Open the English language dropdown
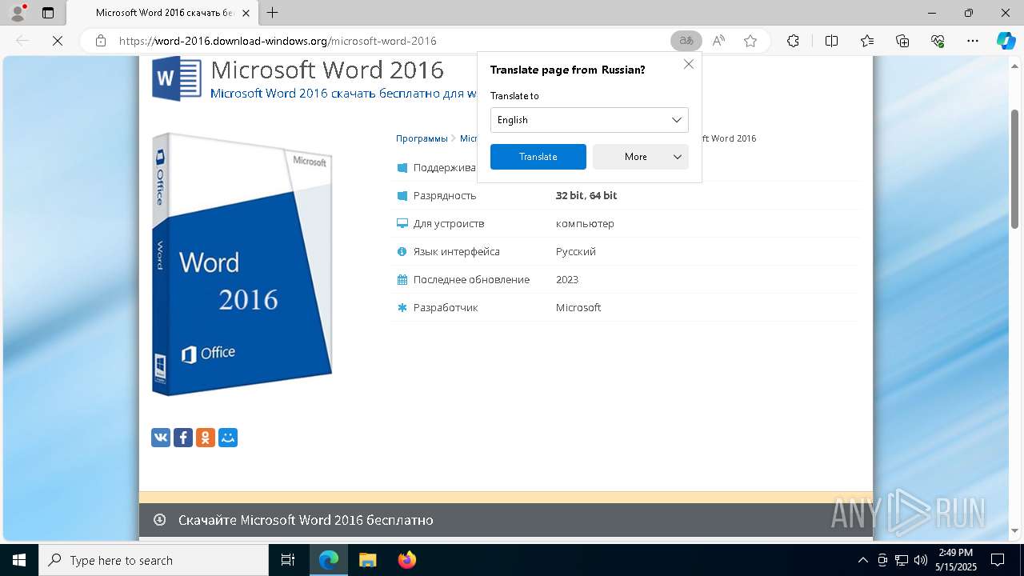This screenshot has height=576, width=1024. coord(589,120)
